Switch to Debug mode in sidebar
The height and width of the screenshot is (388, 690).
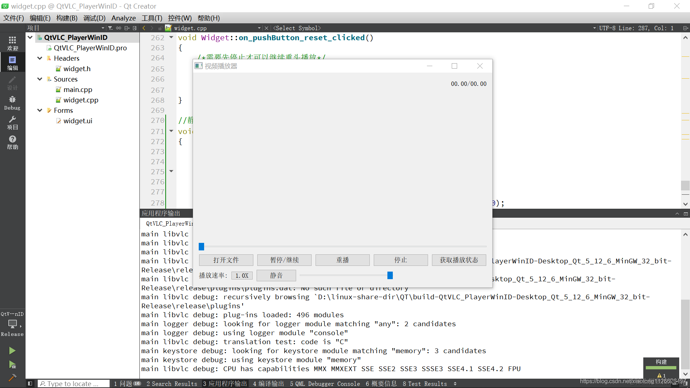pos(12,103)
